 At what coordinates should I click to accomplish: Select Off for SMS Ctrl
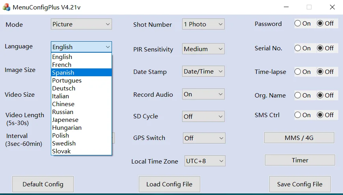pos(321,115)
